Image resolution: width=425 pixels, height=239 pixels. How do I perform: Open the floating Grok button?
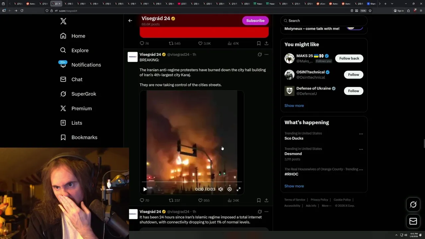click(413, 205)
